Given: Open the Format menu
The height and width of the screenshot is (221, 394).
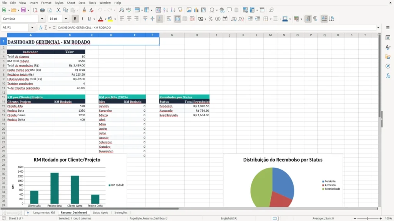Looking at the screenshot, I should [x=46, y=3].
